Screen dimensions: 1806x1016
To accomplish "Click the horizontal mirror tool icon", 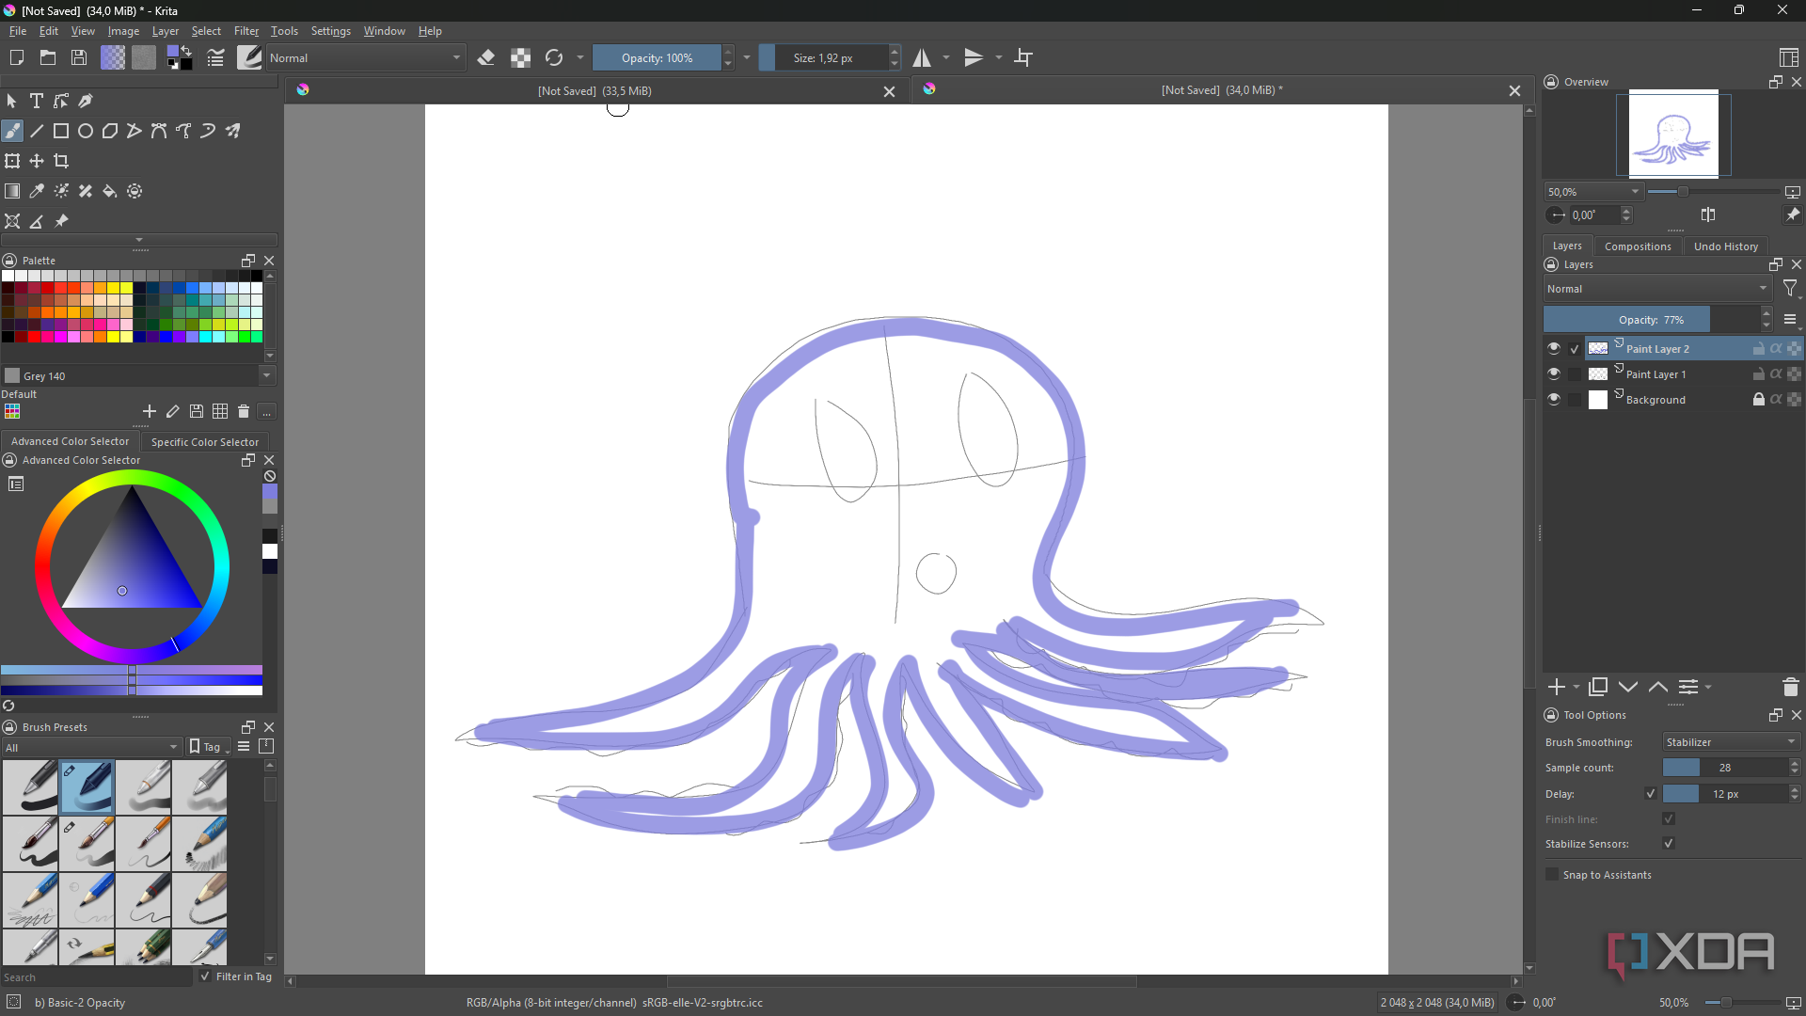I will (922, 58).
